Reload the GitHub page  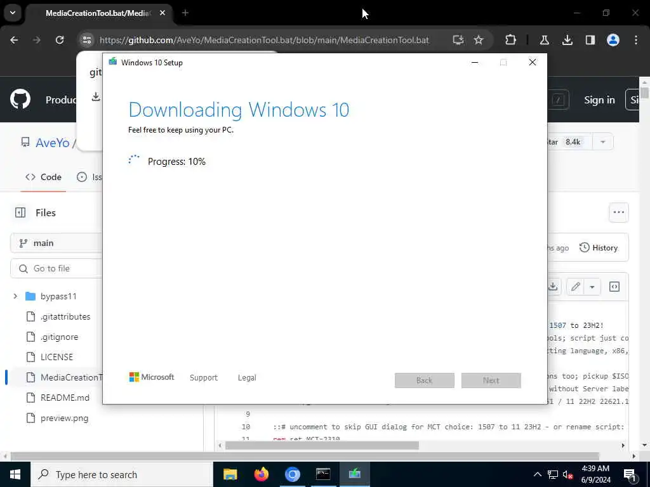pyautogui.click(x=60, y=40)
